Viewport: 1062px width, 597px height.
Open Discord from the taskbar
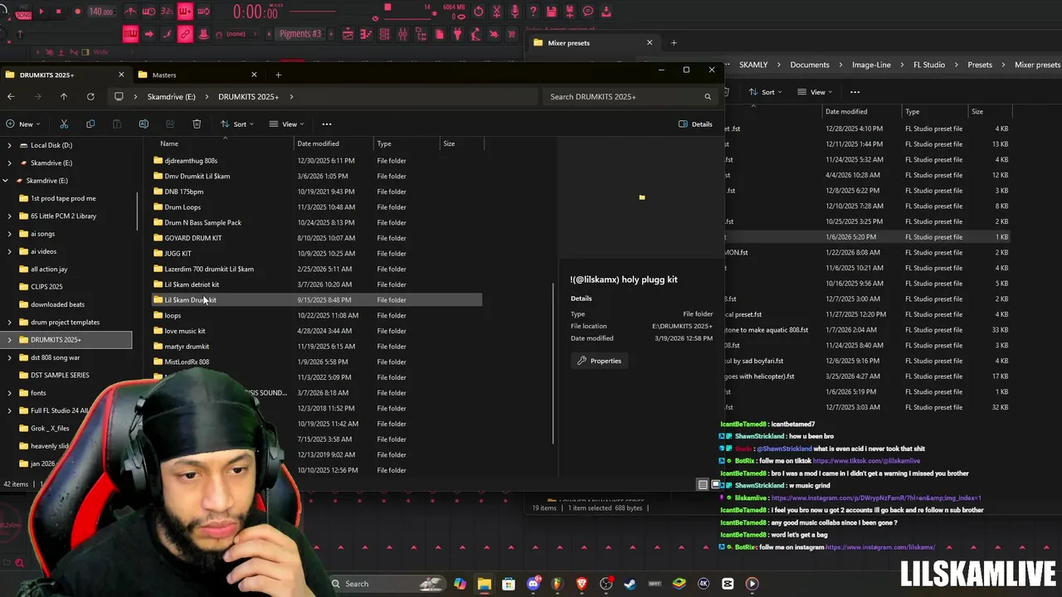click(x=533, y=584)
